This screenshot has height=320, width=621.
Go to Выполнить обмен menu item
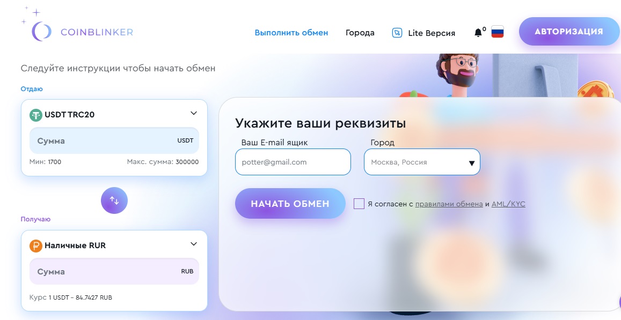click(x=291, y=33)
